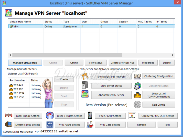Open Encryption and Network settings

[x=111, y=77]
